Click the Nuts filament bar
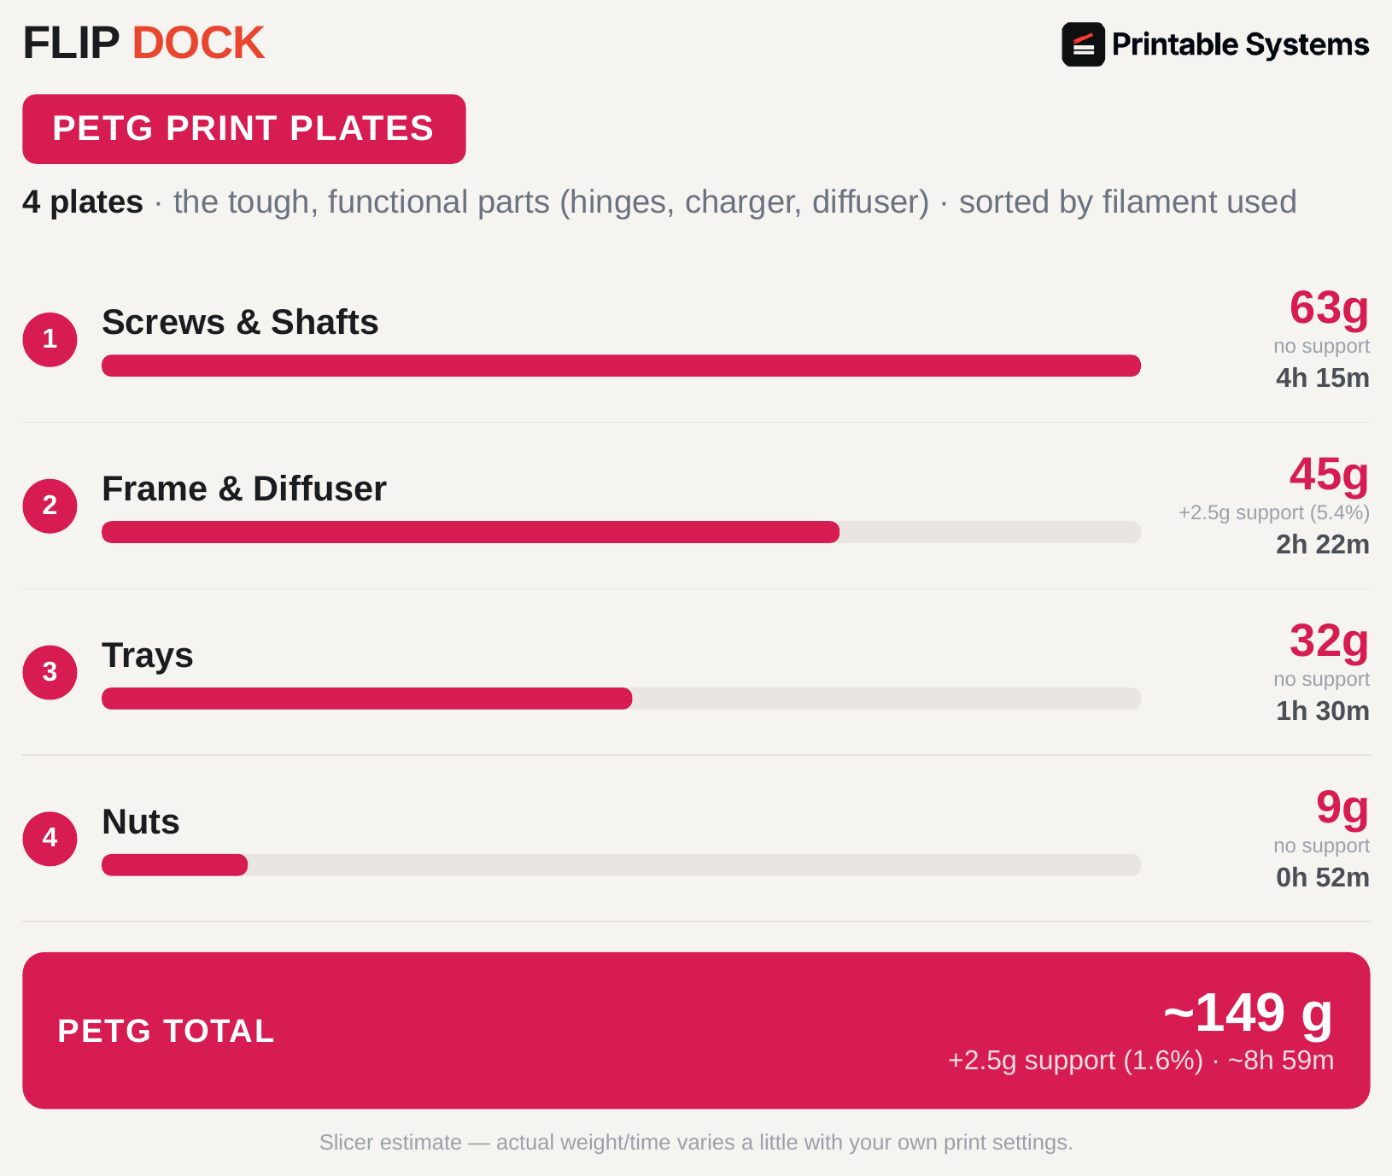This screenshot has width=1392, height=1176. coord(621,865)
